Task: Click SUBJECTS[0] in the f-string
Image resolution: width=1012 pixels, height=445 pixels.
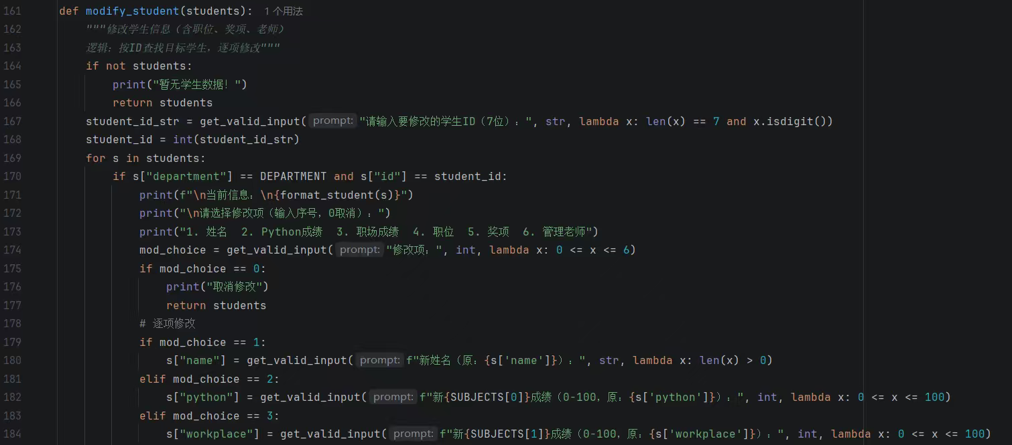Action: [x=487, y=397]
